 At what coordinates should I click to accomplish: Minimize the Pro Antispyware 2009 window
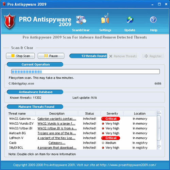point(152,4)
